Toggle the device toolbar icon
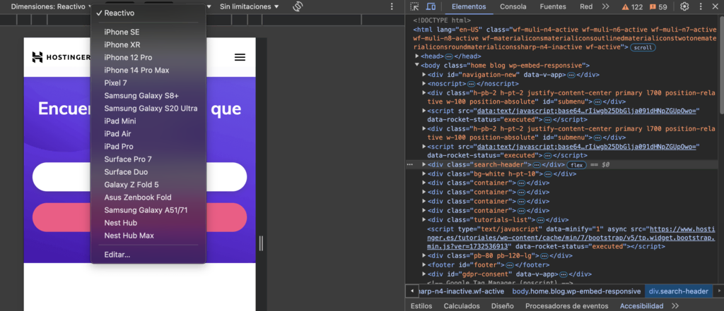This screenshot has width=724, height=311. [431, 6]
